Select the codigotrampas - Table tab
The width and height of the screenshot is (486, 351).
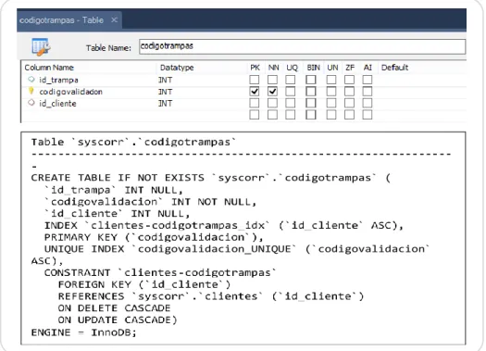61,20
